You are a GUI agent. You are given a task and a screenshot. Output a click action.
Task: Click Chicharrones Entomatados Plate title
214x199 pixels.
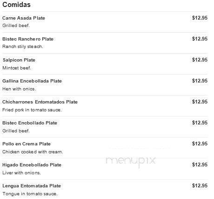[40, 102]
